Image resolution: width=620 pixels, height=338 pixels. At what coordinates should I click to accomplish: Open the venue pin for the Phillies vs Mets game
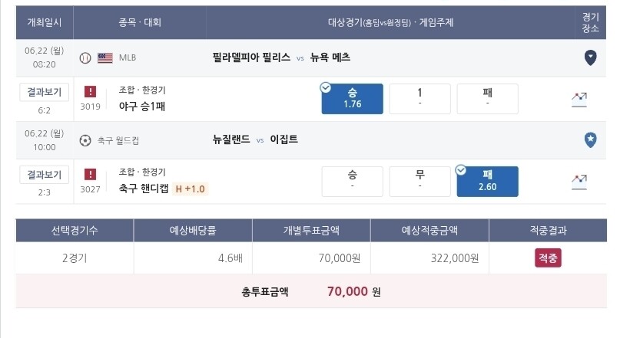590,57
